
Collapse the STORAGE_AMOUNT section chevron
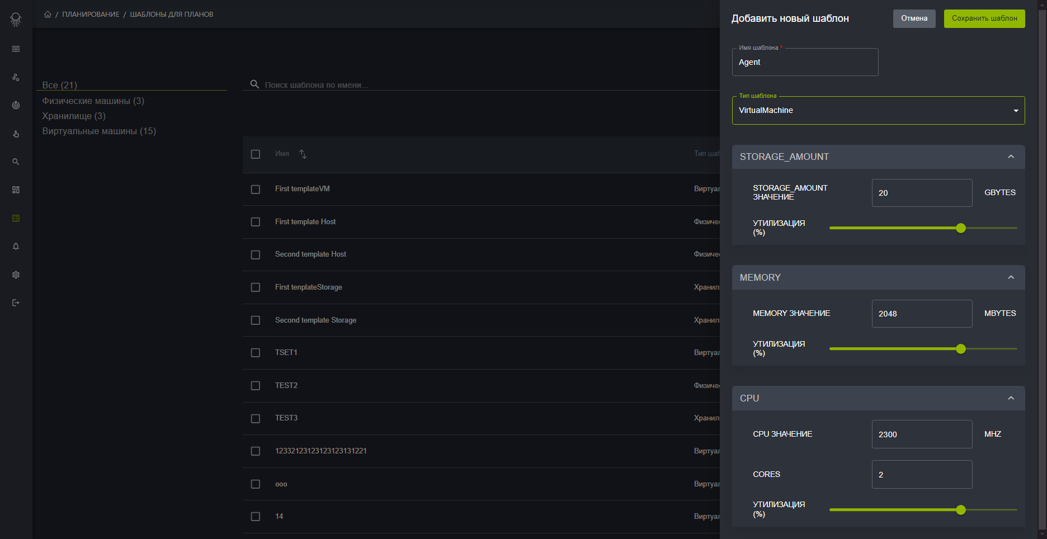1011,157
